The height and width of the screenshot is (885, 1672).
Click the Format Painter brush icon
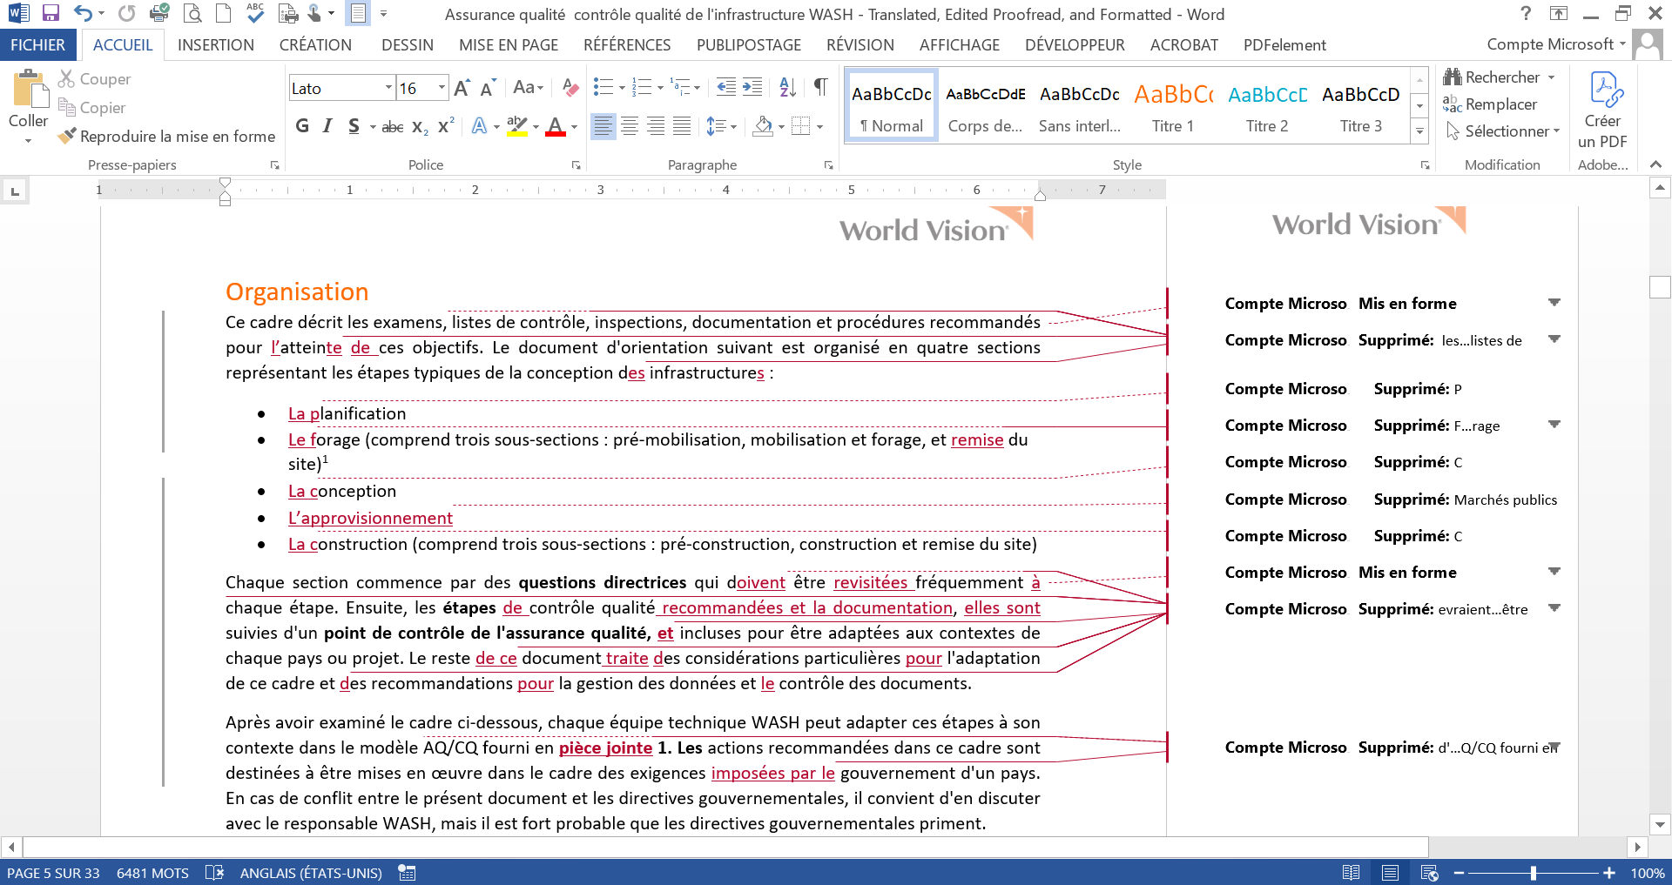pyautogui.click(x=67, y=136)
